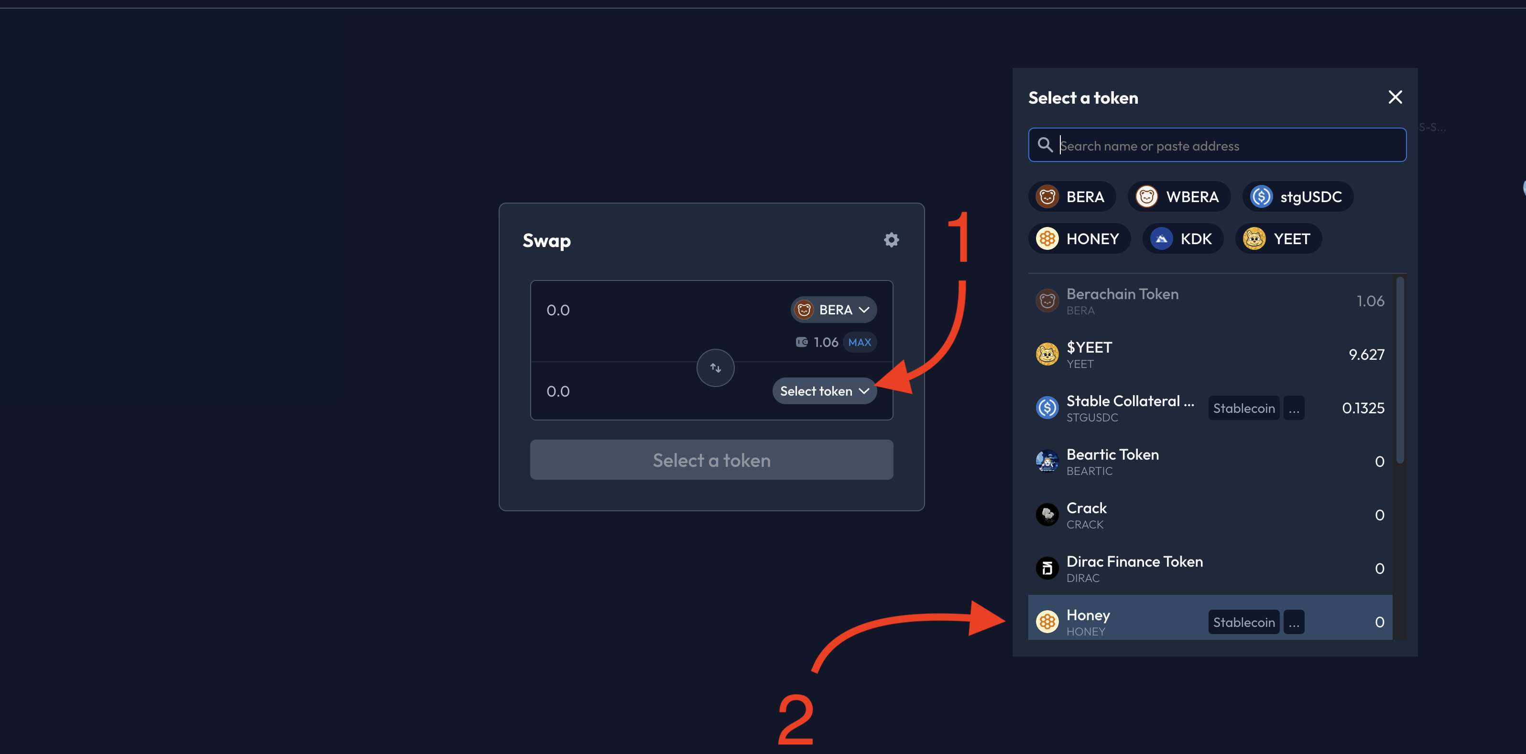Select Beartic Token from the list
1526x754 pixels.
(1210, 462)
